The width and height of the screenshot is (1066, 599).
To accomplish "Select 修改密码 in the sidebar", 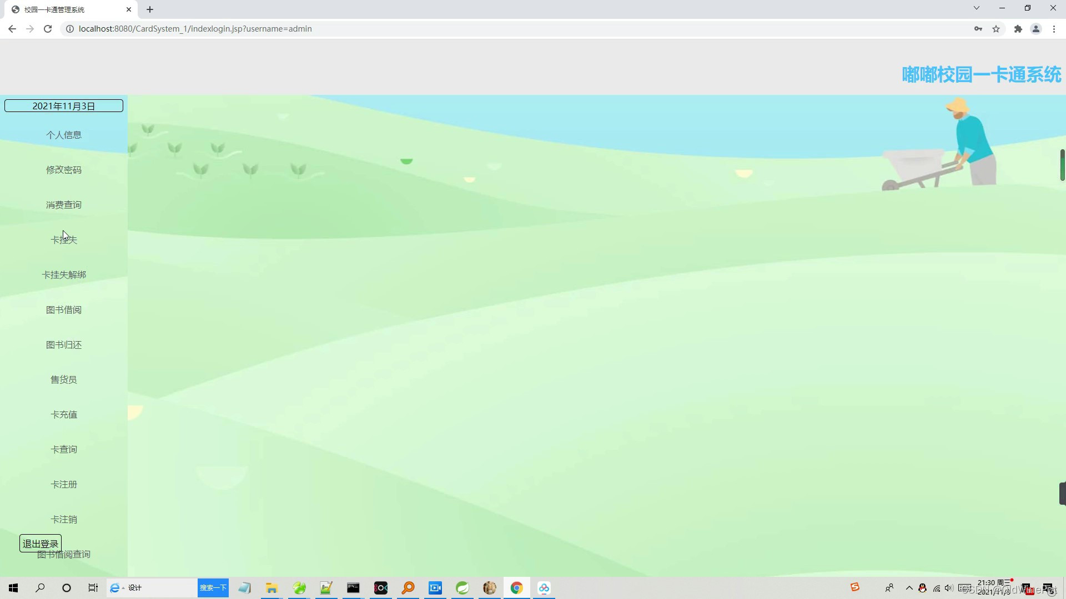I will click(64, 170).
